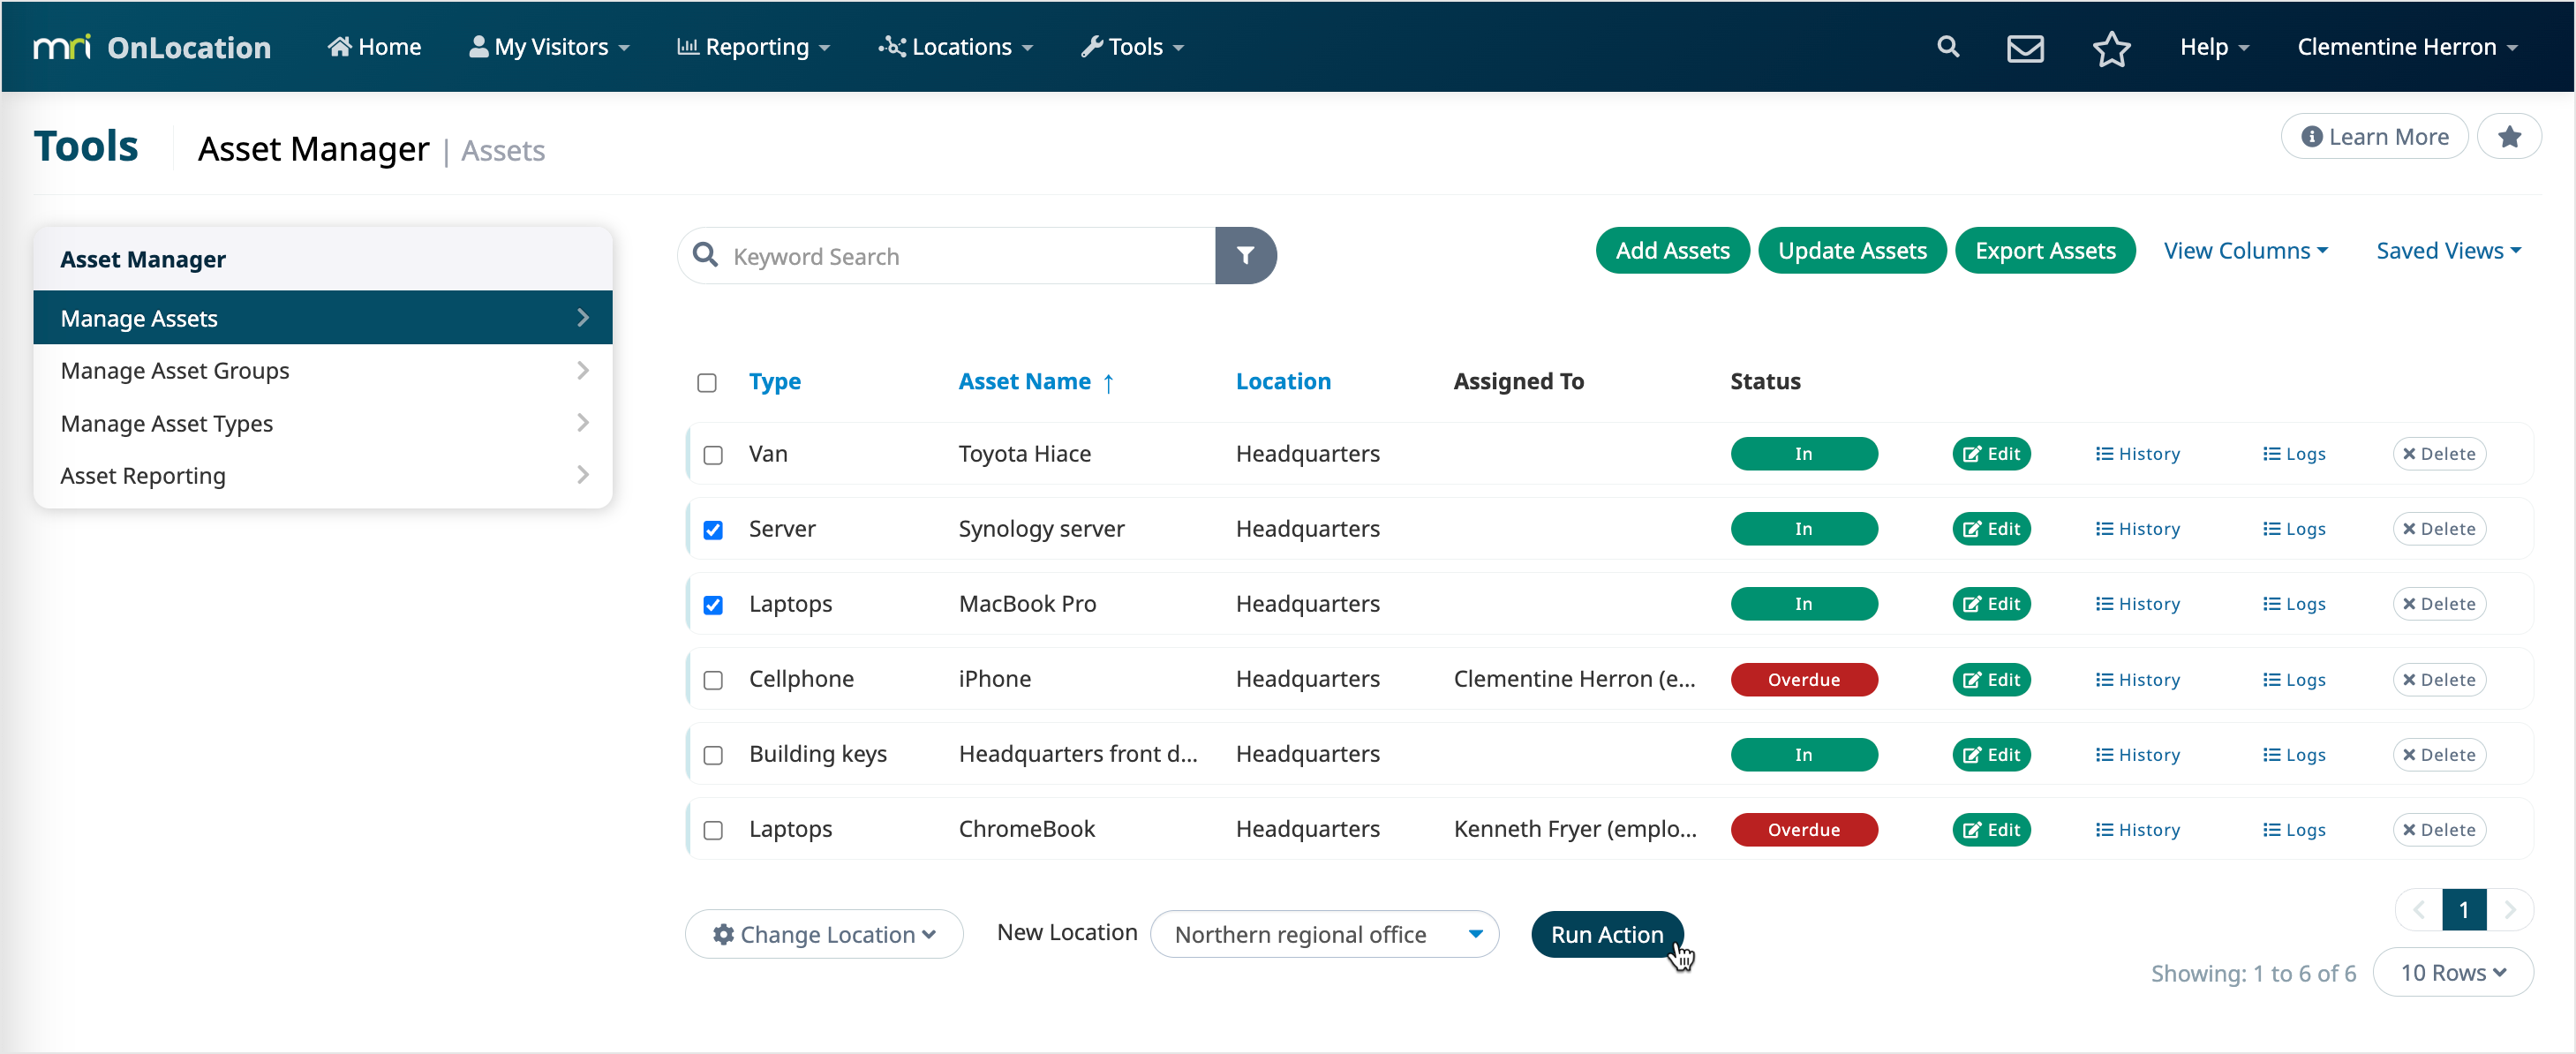Expand the View Columns dropdown
Screen dimensions: 2576x1054
(x=2245, y=250)
